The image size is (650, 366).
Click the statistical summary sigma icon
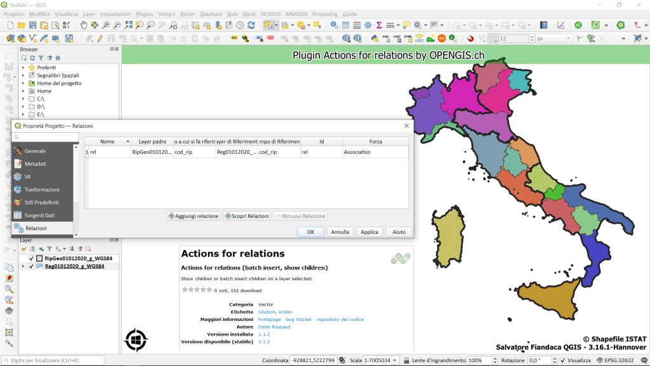point(379,25)
